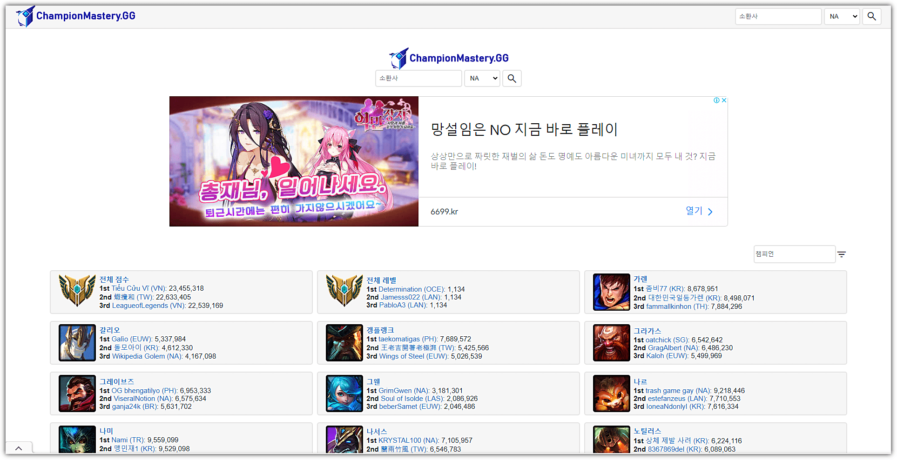Click the search magnifier icon in header
Screen dimensions: 897x460
pos(872,16)
